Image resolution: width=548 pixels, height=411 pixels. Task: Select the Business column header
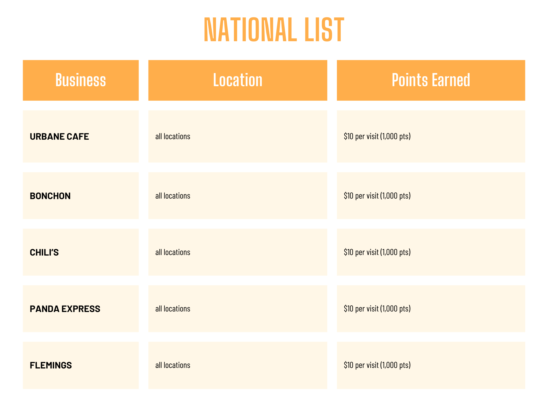81,80
